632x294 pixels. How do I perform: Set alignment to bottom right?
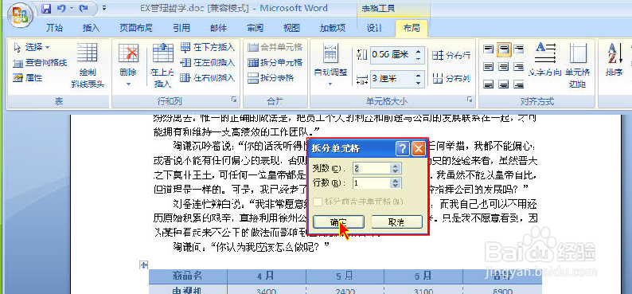click(x=519, y=84)
